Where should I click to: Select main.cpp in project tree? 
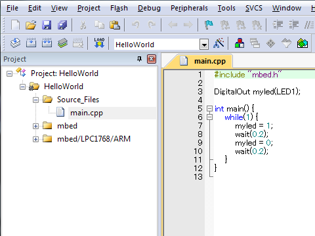click(87, 113)
